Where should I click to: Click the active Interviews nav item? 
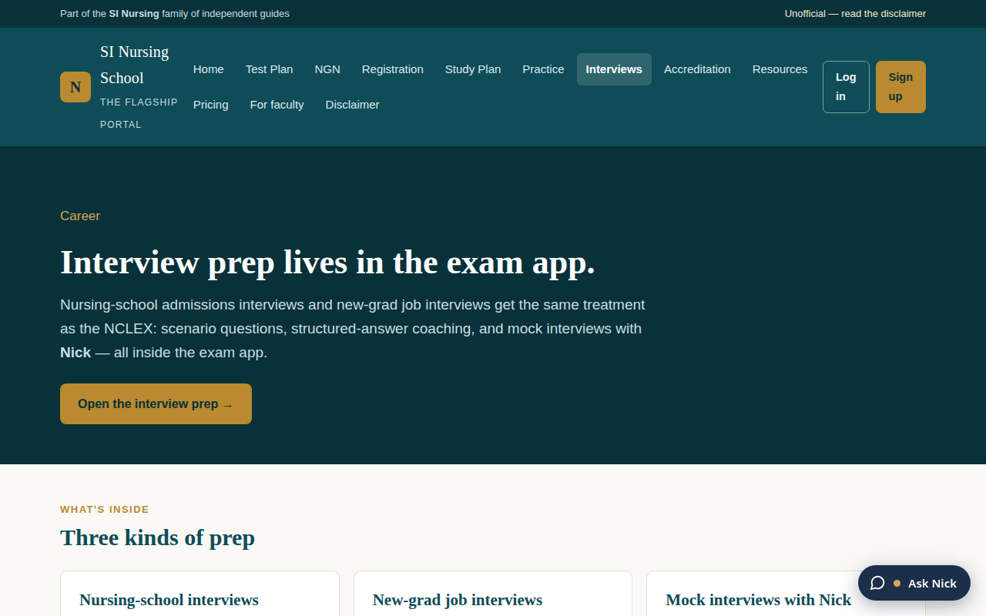(x=614, y=69)
